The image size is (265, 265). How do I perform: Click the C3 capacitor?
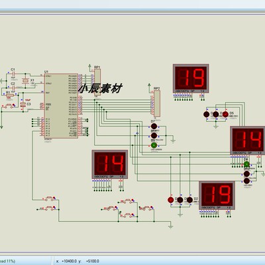click(x=23, y=104)
